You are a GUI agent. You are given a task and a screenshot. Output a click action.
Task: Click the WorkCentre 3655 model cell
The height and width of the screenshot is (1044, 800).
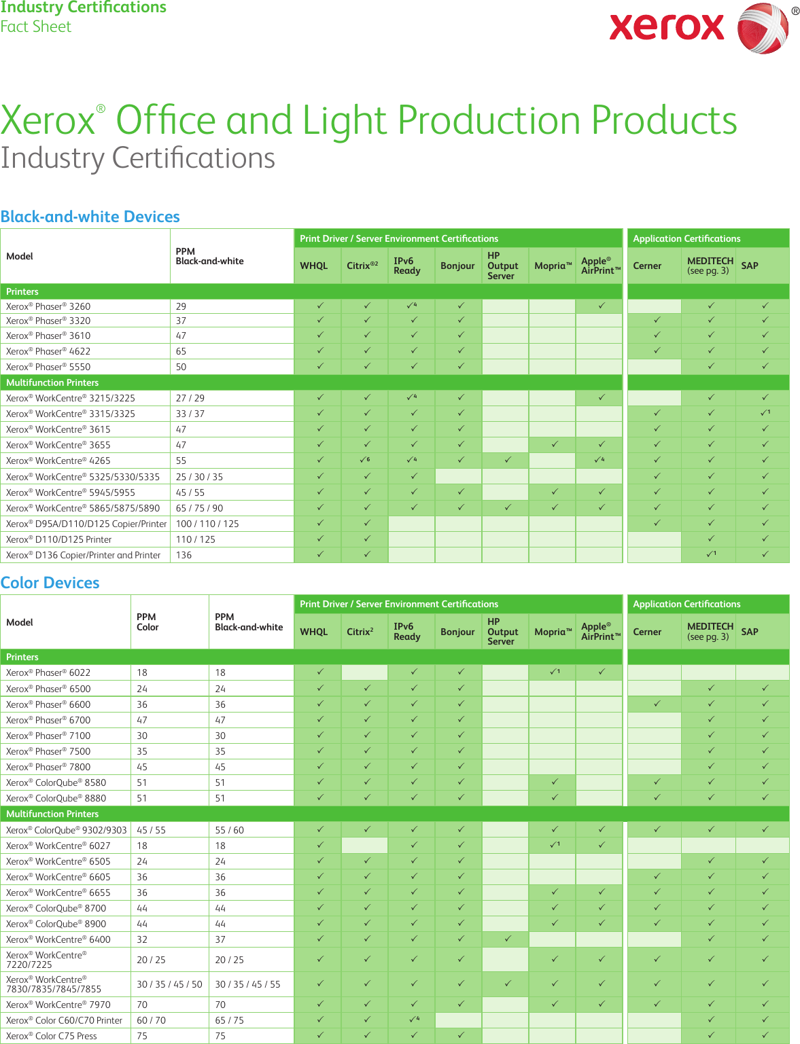pyautogui.click(x=86, y=445)
